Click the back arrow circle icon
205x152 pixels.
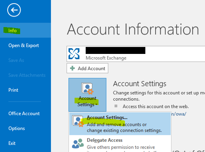coord(14,10)
